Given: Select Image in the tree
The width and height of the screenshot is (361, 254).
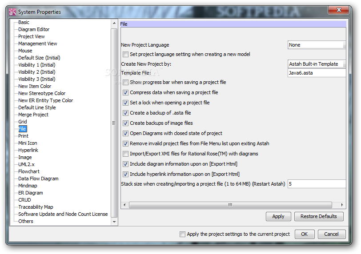Looking at the screenshot, I should (x=25, y=158).
